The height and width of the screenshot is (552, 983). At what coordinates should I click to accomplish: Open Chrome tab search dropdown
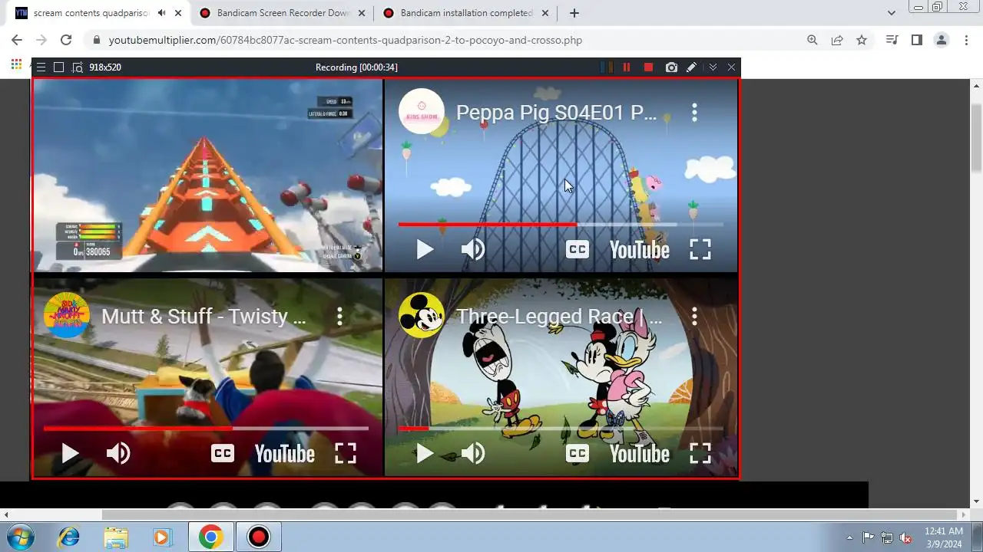[891, 13]
